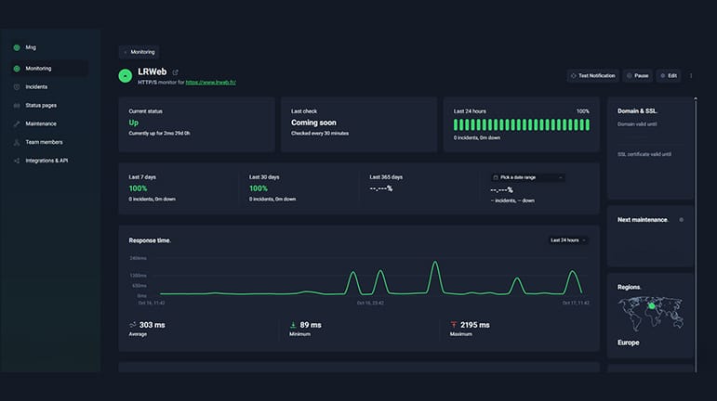
Task: Open the three-dot more options menu
Action: pyautogui.click(x=691, y=76)
